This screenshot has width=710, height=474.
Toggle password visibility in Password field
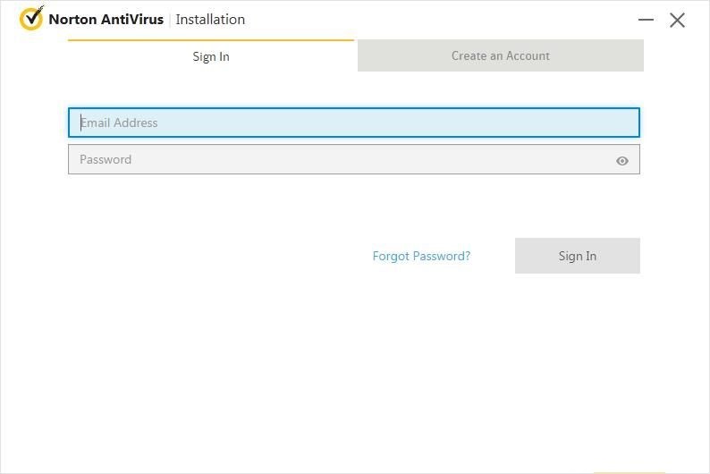pyautogui.click(x=622, y=161)
